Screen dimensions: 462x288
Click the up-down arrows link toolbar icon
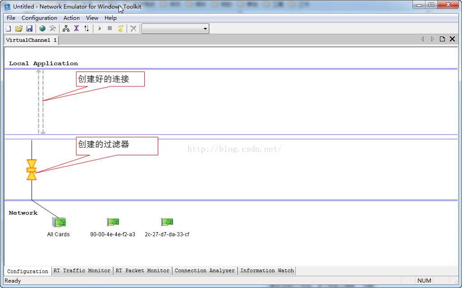[87, 28]
